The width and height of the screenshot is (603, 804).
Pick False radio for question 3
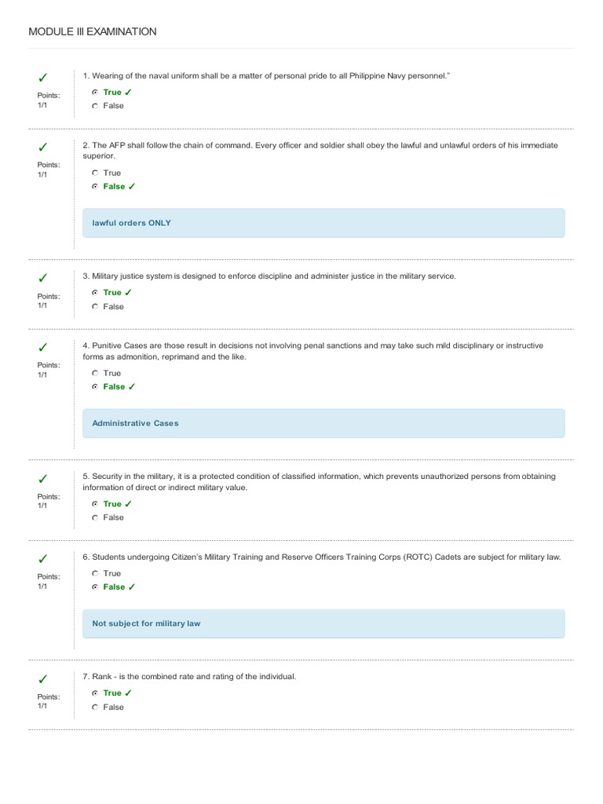tap(95, 307)
